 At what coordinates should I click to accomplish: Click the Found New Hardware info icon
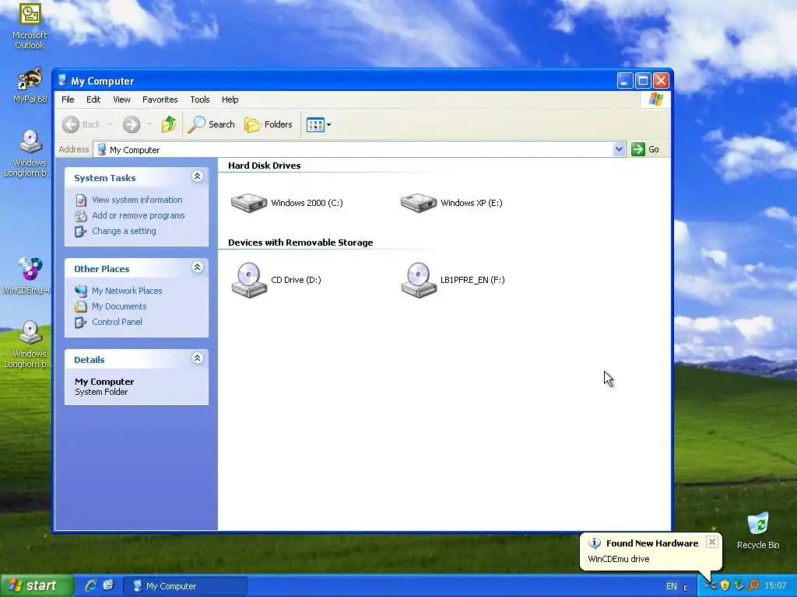point(594,543)
